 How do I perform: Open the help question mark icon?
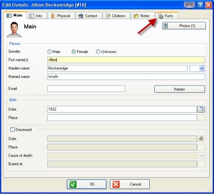point(200,5)
